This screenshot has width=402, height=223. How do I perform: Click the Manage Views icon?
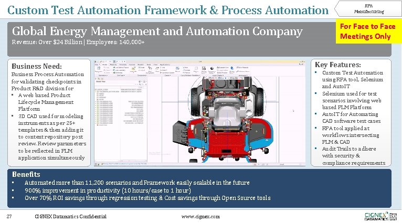click(204, 68)
